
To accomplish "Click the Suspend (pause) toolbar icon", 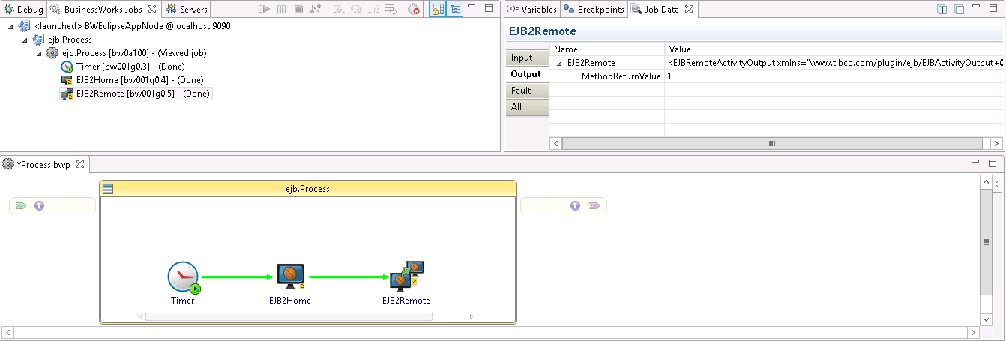I will click(x=281, y=10).
